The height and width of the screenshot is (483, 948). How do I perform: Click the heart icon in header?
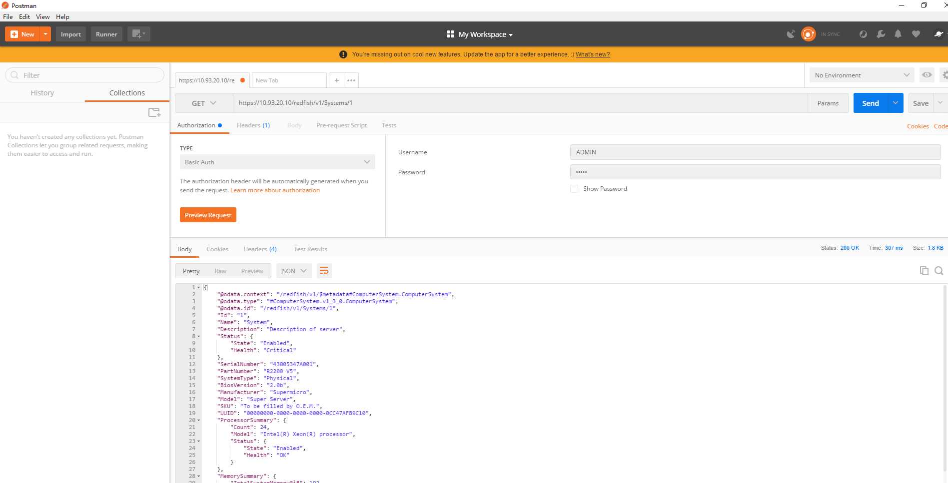tap(916, 34)
